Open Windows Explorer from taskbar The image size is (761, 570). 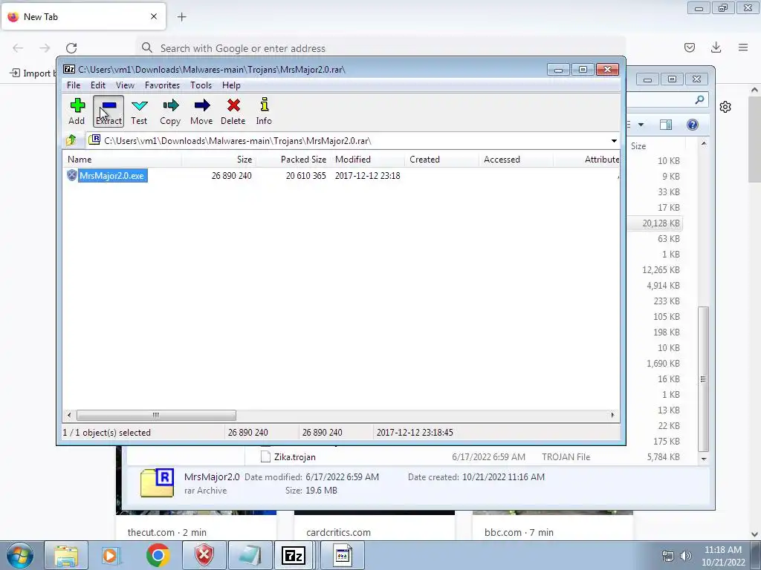point(66,555)
